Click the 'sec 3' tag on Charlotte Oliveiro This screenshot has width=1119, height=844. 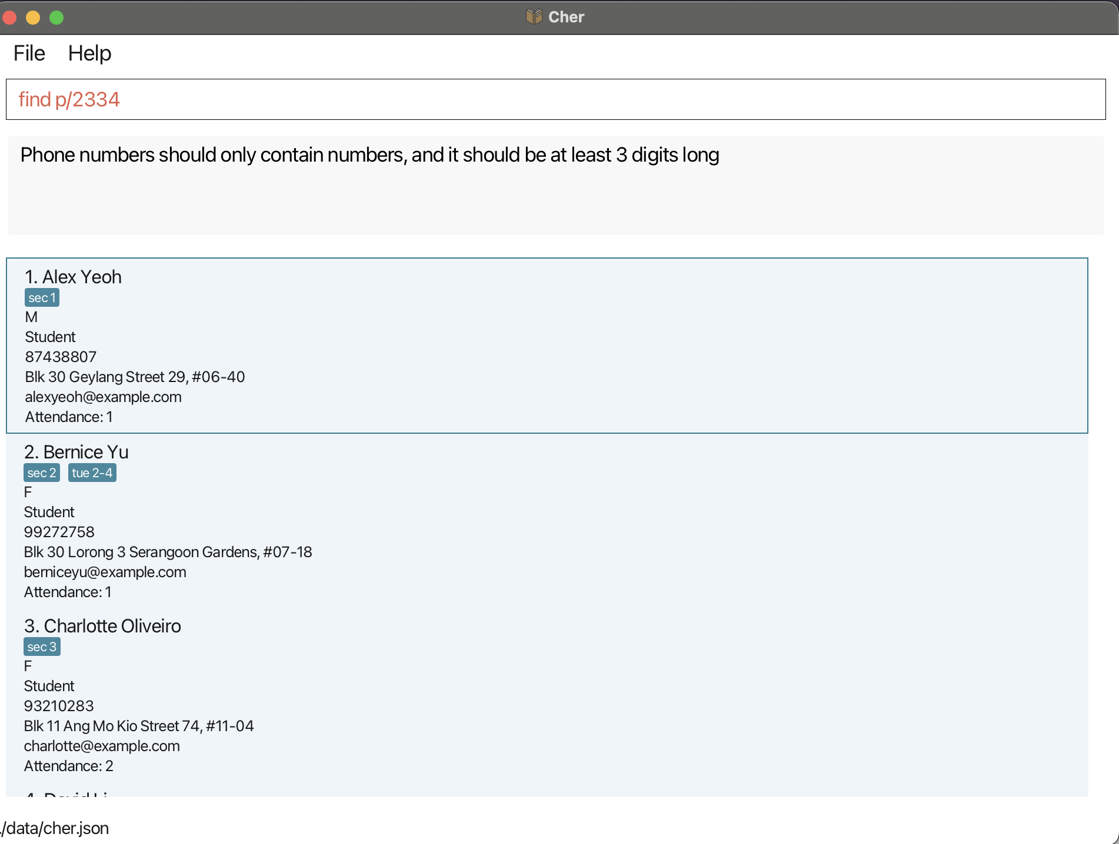[x=42, y=647]
